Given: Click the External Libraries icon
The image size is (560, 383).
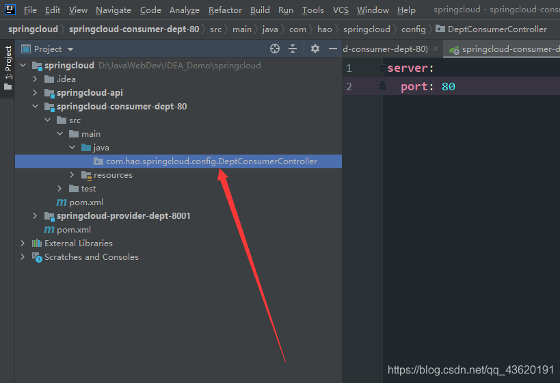Looking at the screenshot, I should (x=37, y=243).
